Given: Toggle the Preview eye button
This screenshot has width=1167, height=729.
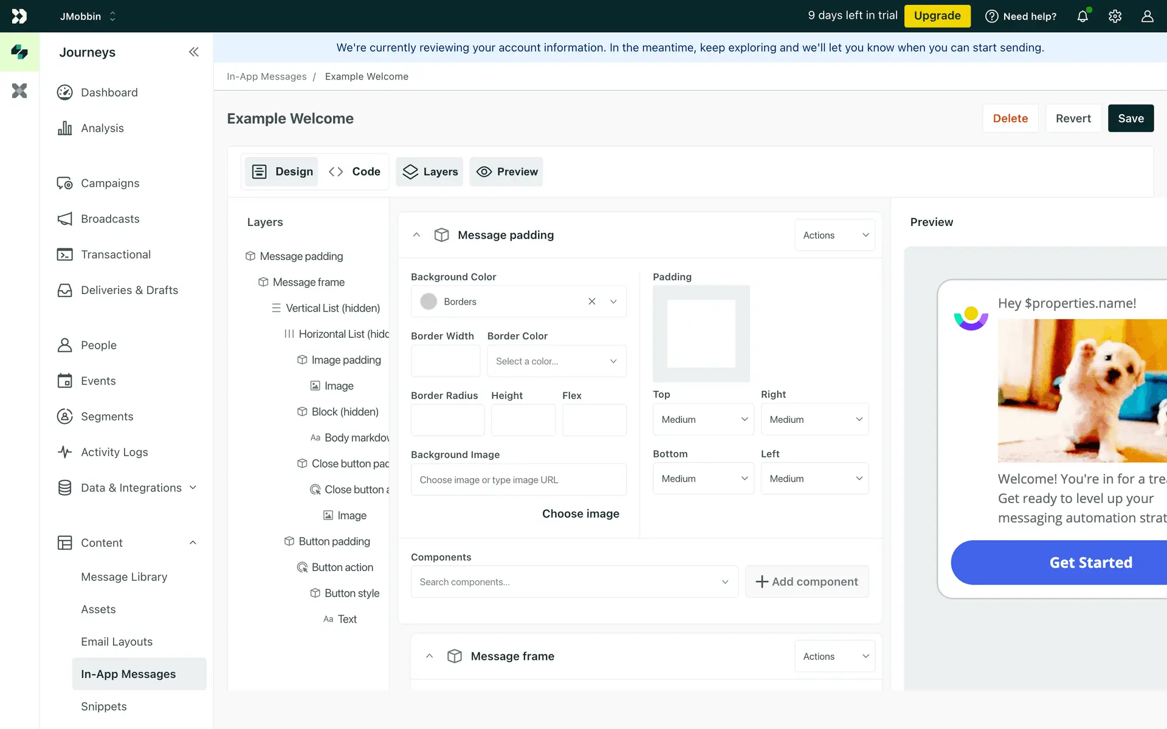Looking at the screenshot, I should tap(506, 172).
